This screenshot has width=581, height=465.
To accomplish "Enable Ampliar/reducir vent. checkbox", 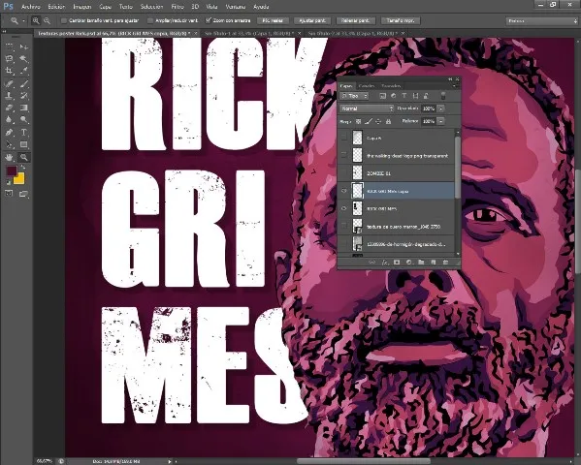I will click(x=150, y=20).
